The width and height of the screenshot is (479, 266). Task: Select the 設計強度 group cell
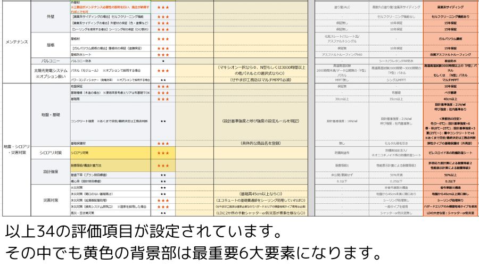(51, 172)
